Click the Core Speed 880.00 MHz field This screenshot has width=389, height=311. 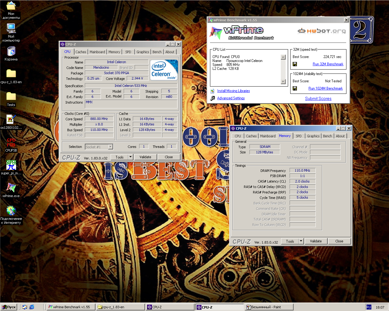99,119
